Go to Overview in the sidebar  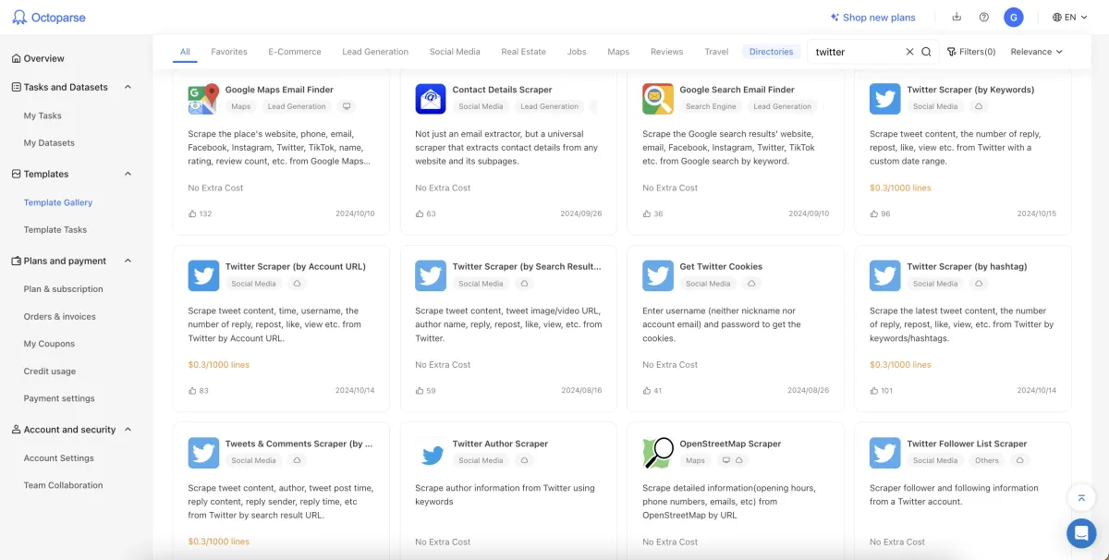pos(38,58)
